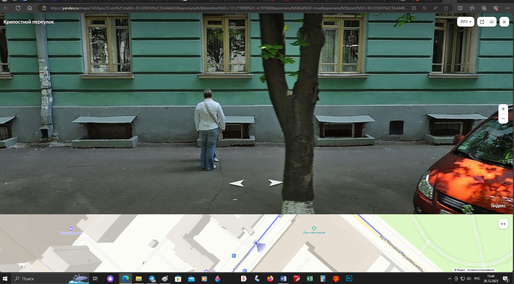Open Edge split screen
Image resolution: width=514 pixels, height=284 pixels.
tap(460, 8)
